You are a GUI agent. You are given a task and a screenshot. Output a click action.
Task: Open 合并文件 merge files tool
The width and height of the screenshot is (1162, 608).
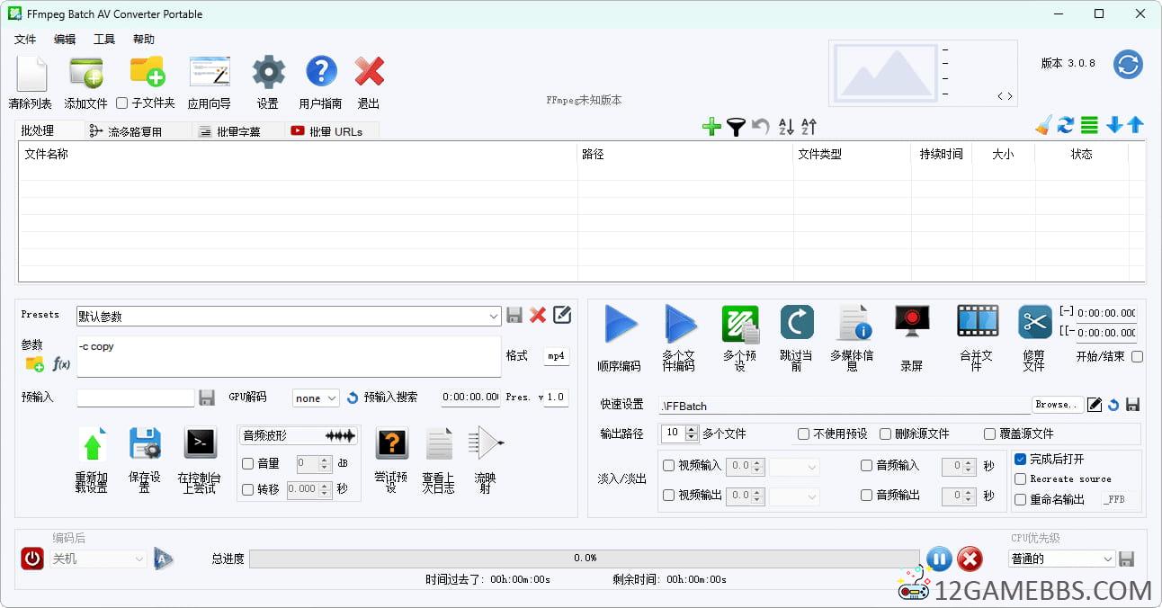[x=977, y=322]
